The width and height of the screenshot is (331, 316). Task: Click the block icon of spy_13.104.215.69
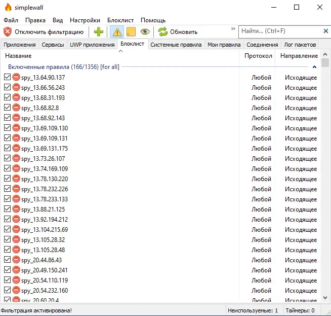click(16, 229)
